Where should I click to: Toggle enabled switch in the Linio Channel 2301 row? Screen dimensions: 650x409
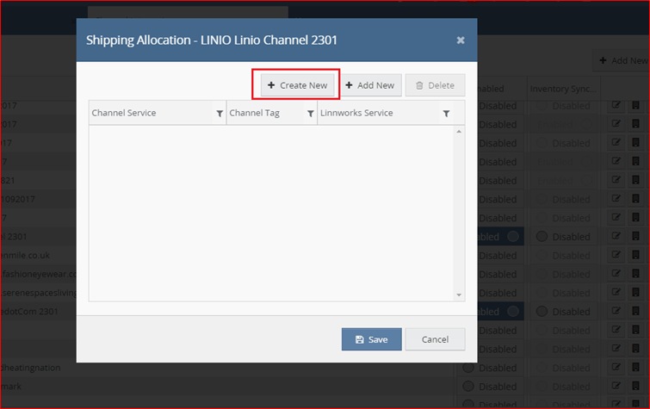pos(501,237)
